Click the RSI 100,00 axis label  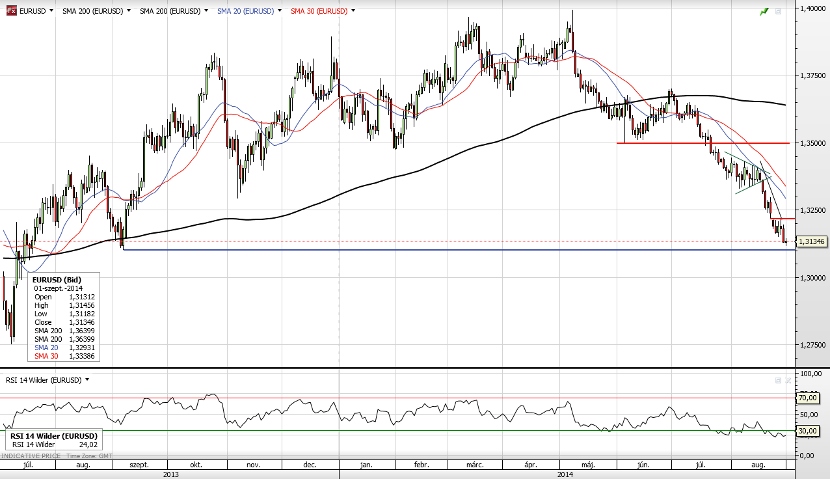point(810,374)
